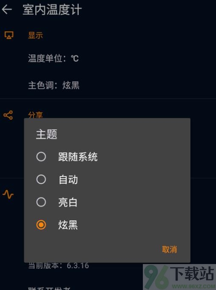Click the 室内温度计 page title
The width and height of the screenshot is (216, 290).
52,10
